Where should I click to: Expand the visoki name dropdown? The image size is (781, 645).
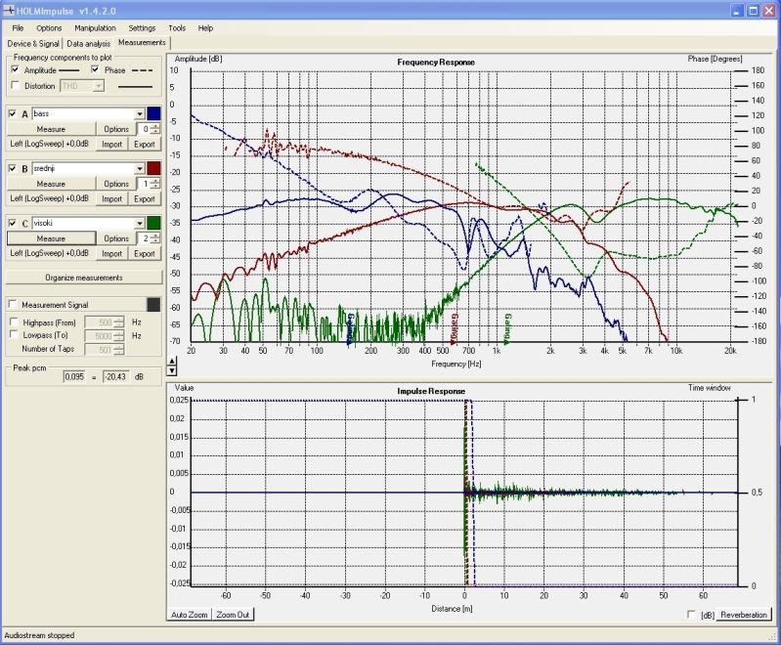point(140,223)
